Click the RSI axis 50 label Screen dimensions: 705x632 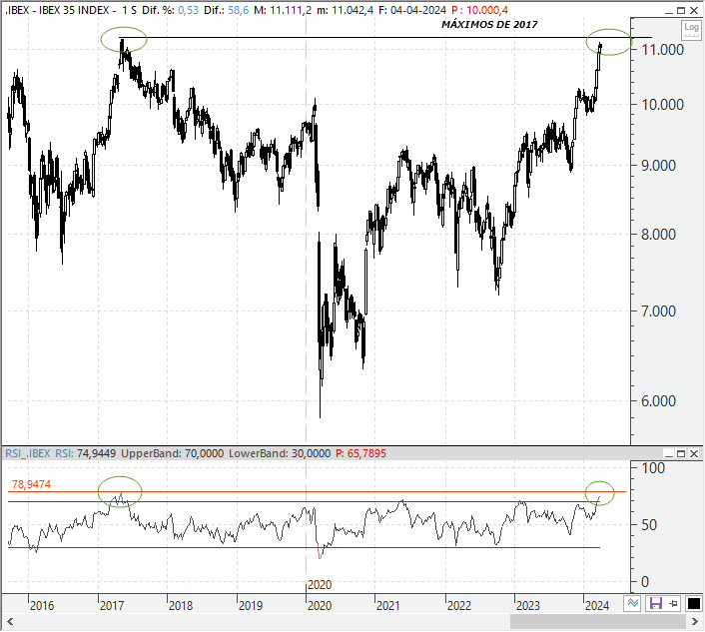click(x=649, y=525)
